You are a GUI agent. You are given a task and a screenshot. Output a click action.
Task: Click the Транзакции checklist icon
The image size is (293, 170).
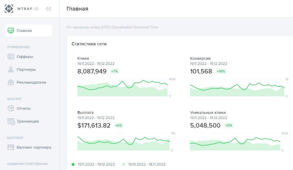click(x=11, y=121)
